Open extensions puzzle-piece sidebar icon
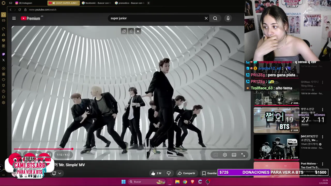The image size is (331, 186). (x=3, y=97)
